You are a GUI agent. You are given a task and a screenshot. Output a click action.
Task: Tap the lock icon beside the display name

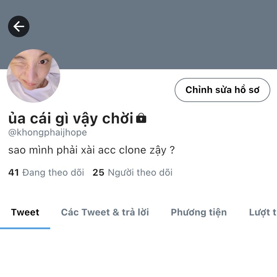pos(141,118)
